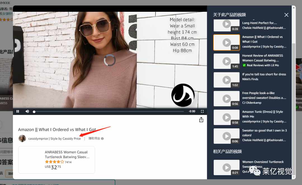This screenshot has width=302, height=185.
Task: Open 'Sweater so good that I own in 3 colors!' title
Action: tap(265, 133)
